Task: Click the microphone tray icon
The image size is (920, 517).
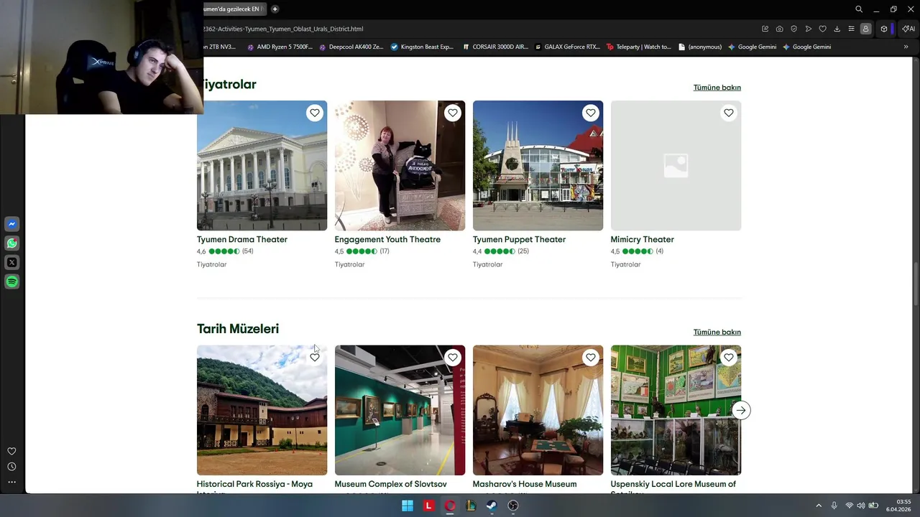Action: coord(834,506)
